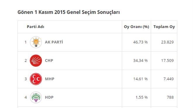The height and width of the screenshot is (108, 193).
Task: Click HDP total votes 788
Action: tap(170, 97)
